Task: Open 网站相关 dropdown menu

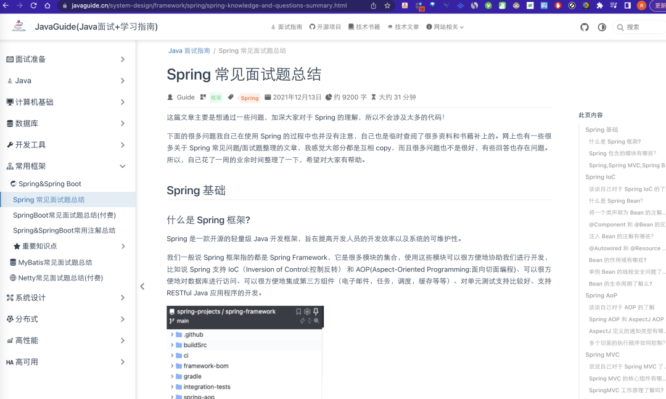Action: click(445, 27)
